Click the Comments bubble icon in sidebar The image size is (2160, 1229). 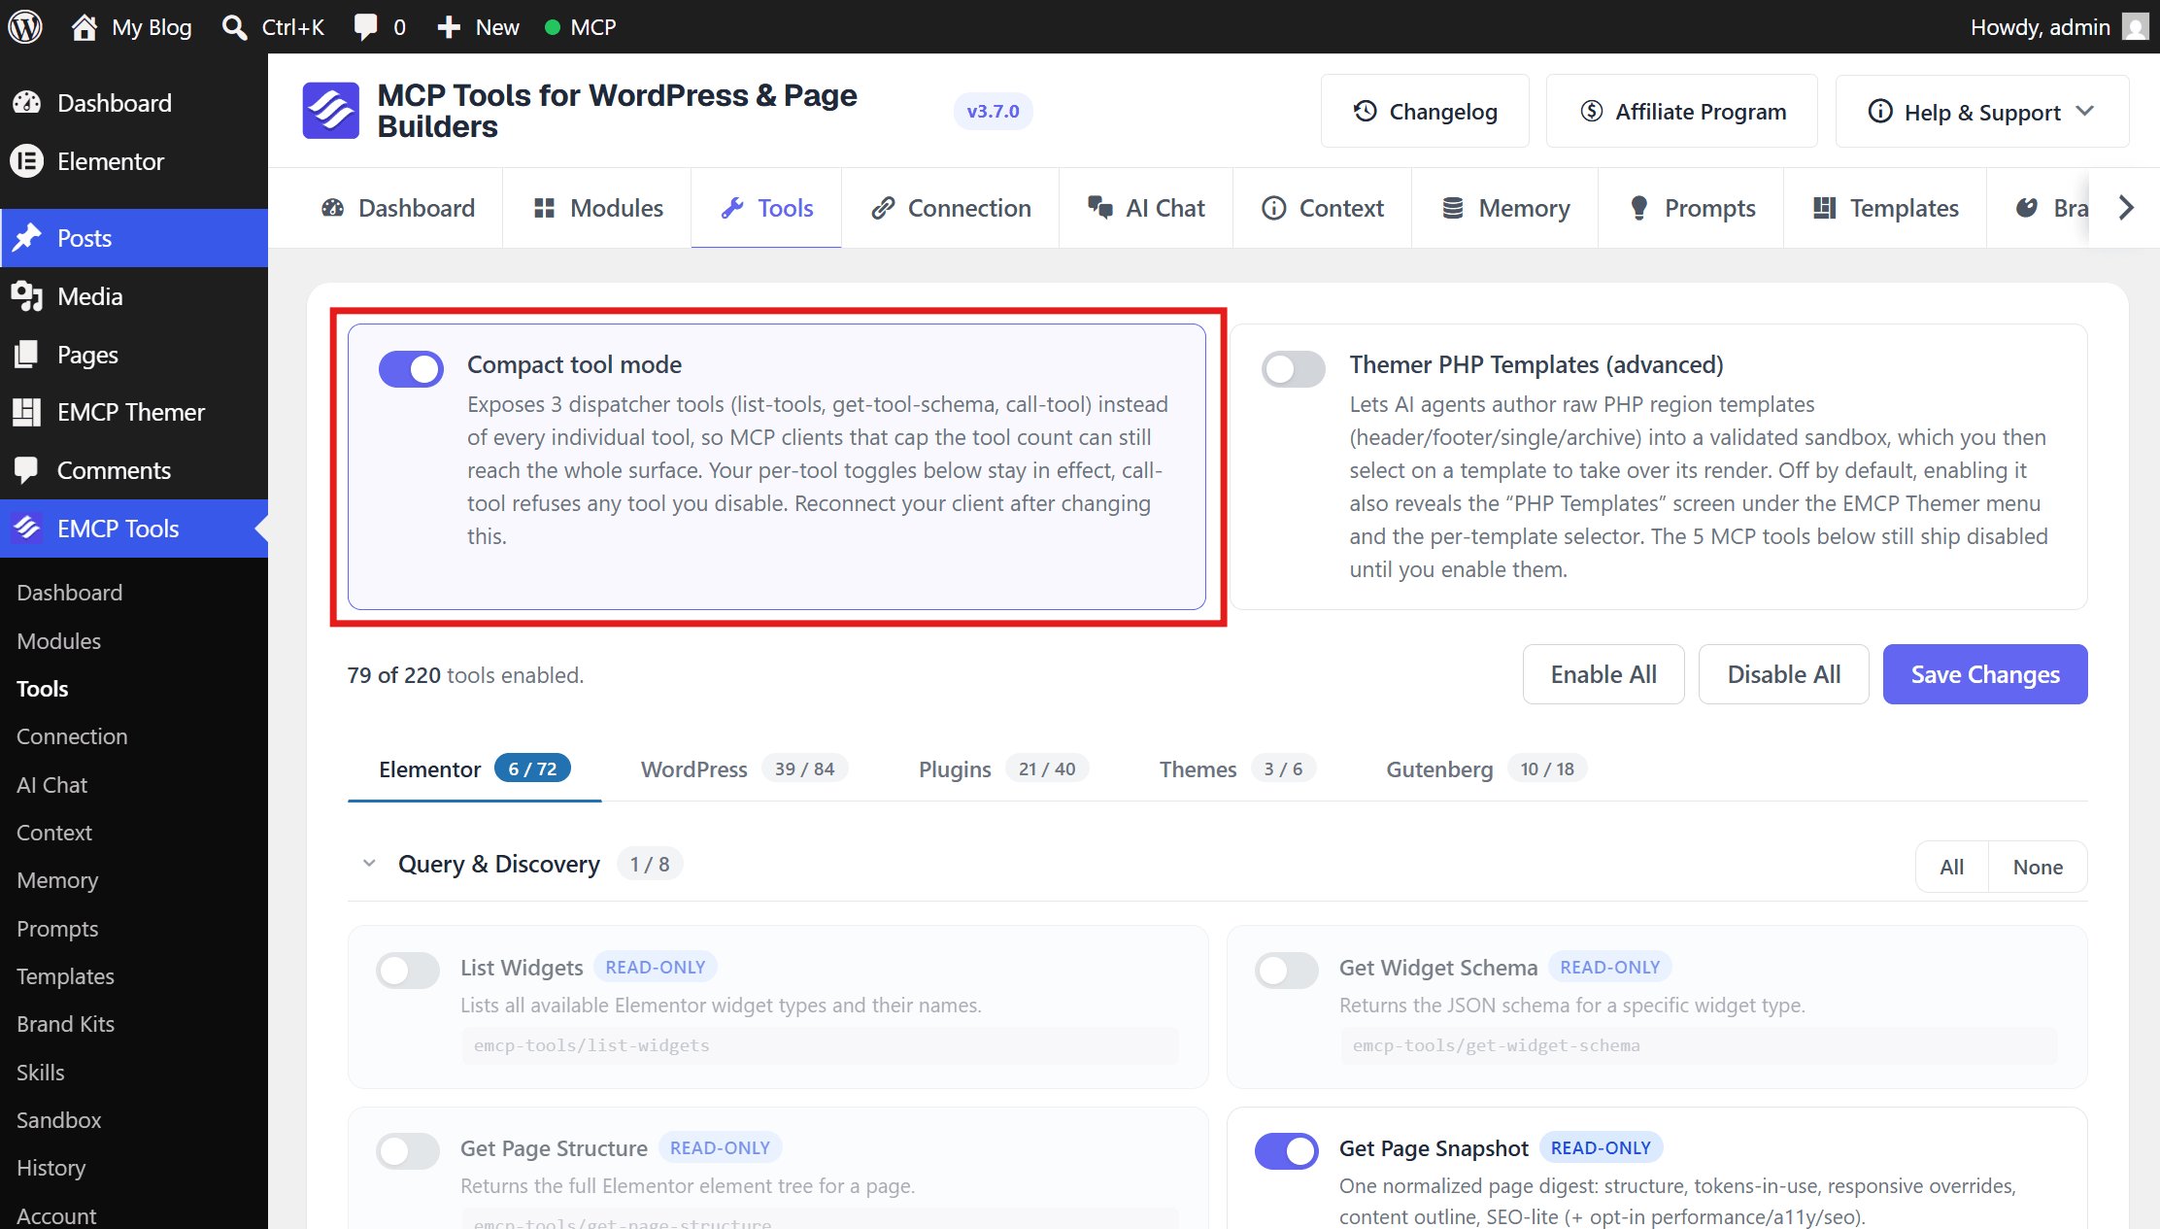coord(27,470)
